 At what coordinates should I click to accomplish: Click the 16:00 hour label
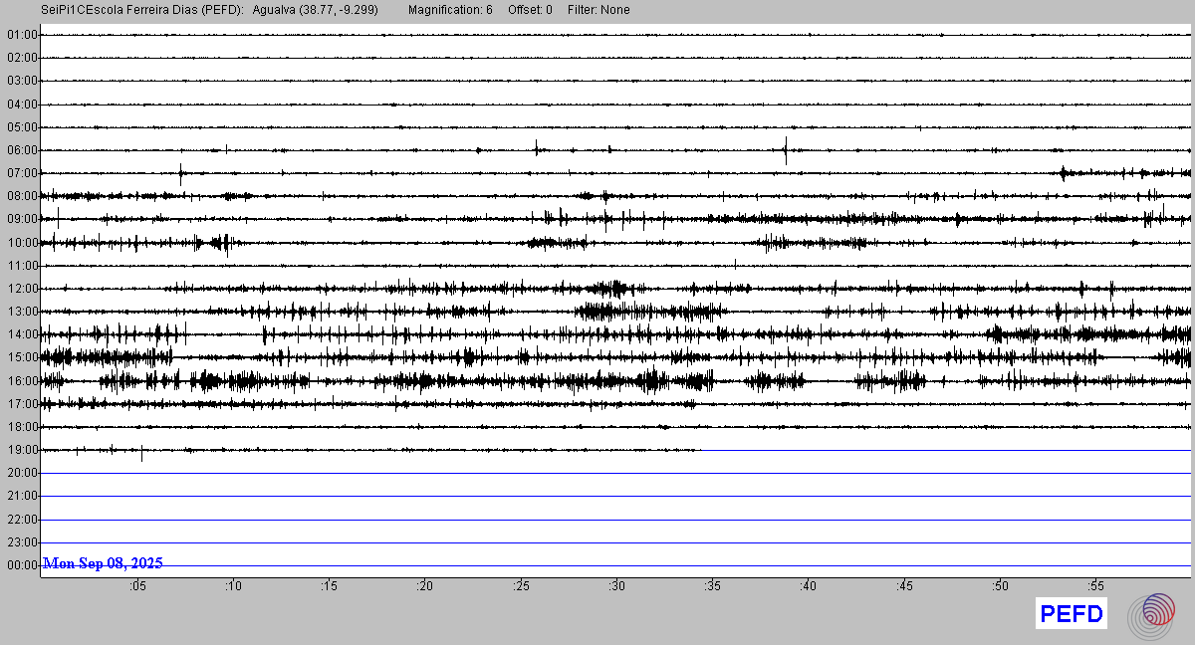(x=22, y=381)
